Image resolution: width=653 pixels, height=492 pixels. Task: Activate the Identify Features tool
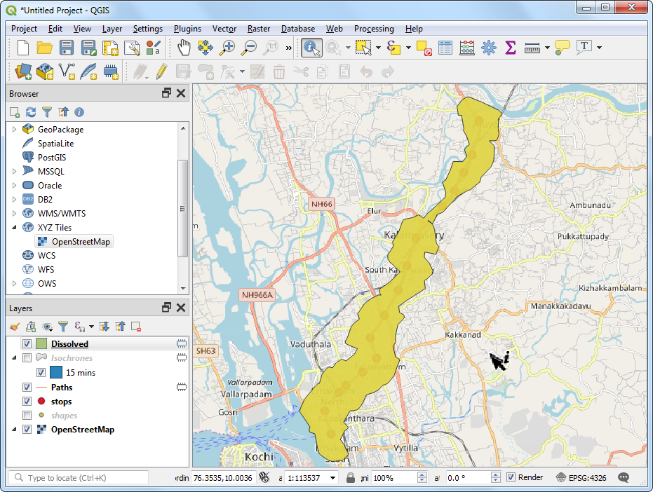(311, 48)
